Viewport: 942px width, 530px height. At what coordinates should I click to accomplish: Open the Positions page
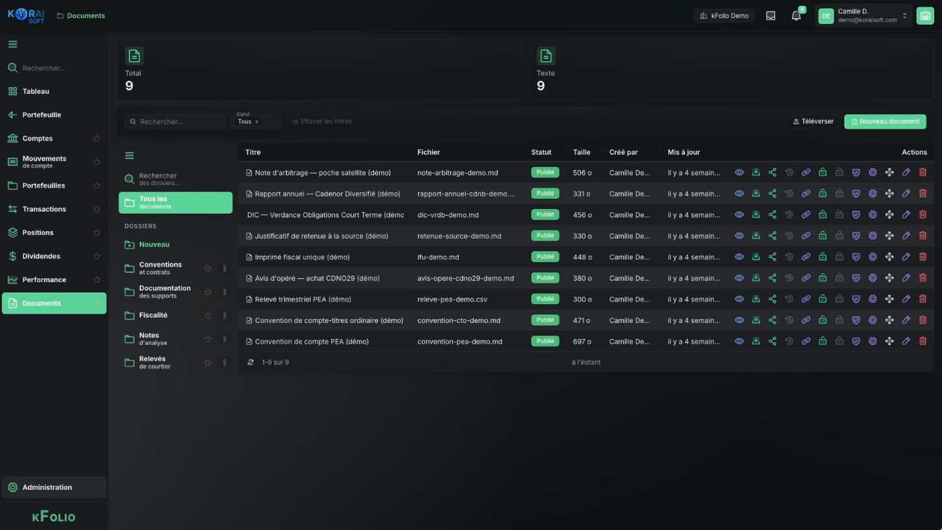click(x=54, y=233)
